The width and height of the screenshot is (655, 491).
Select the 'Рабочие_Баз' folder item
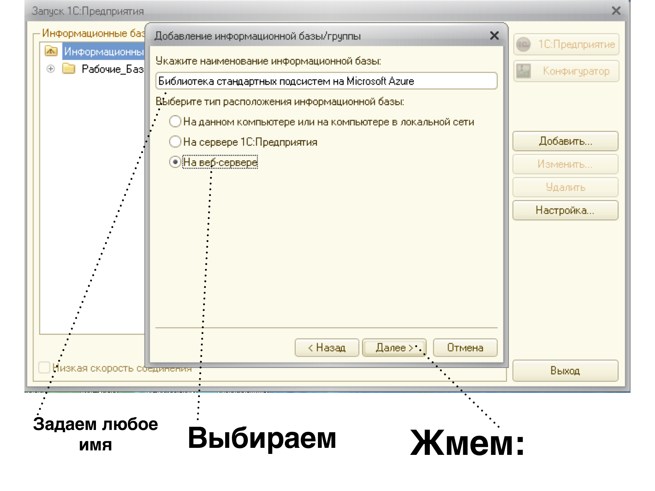point(113,69)
